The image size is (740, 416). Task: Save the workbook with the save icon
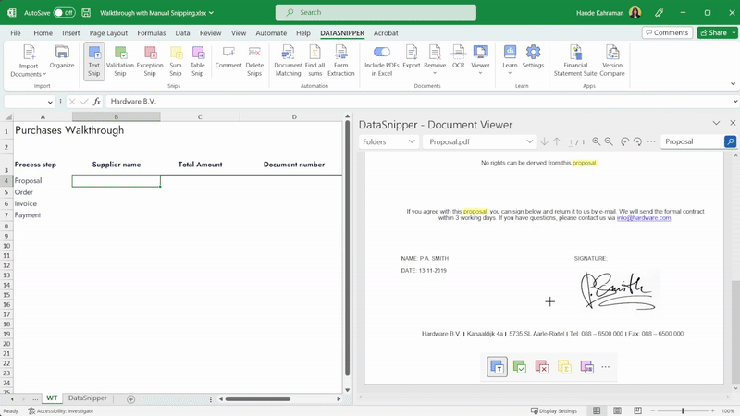click(x=86, y=13)
